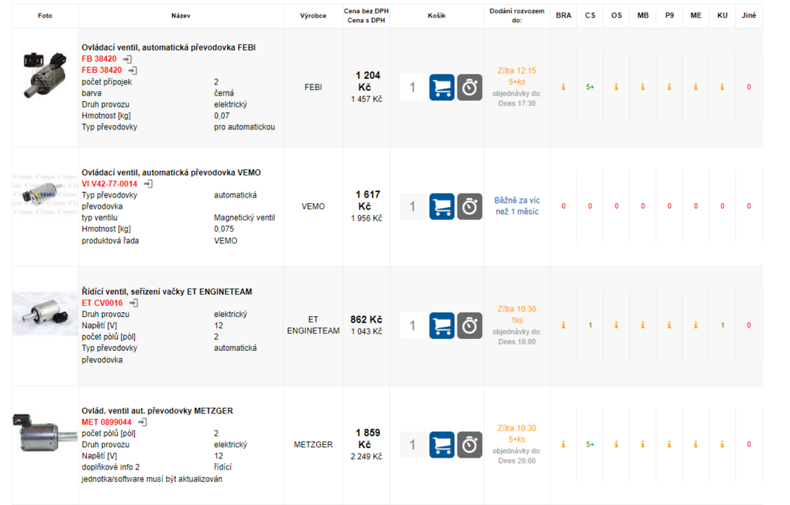
Task: Click CS stock value 1 in ET ENGINETEAM row
Action: [x=590, y=326]
